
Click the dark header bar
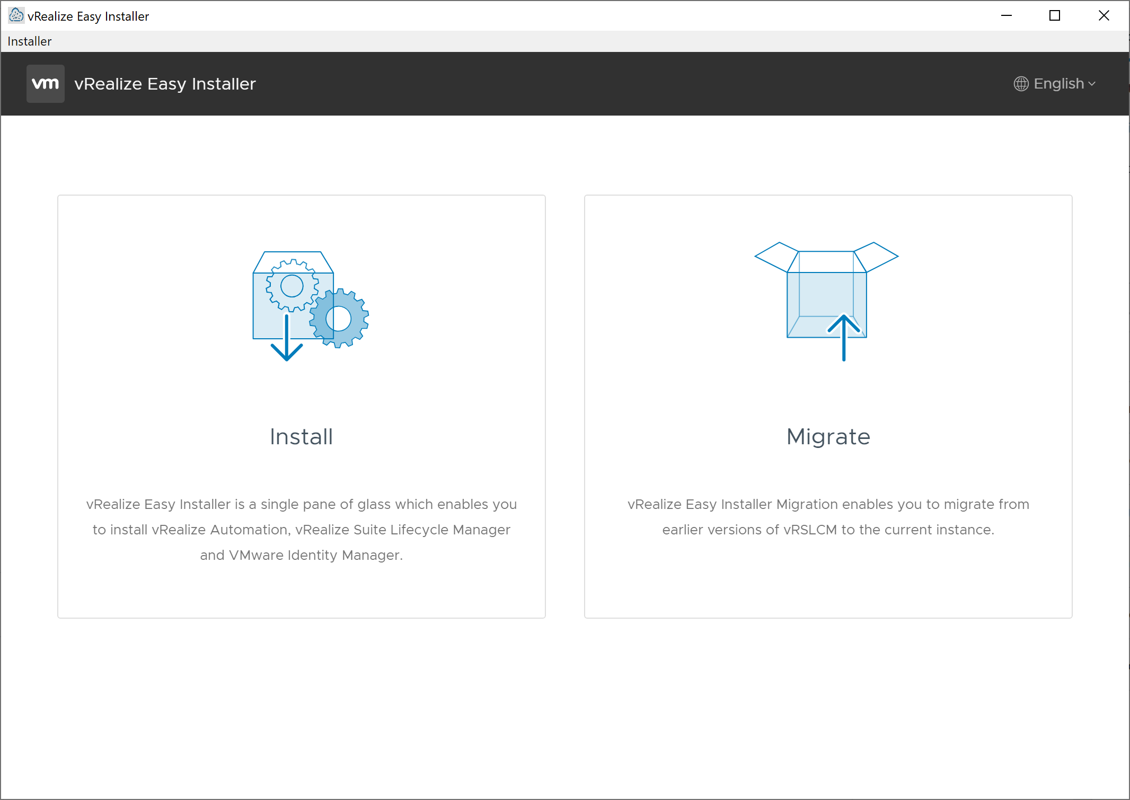point(583,84)
